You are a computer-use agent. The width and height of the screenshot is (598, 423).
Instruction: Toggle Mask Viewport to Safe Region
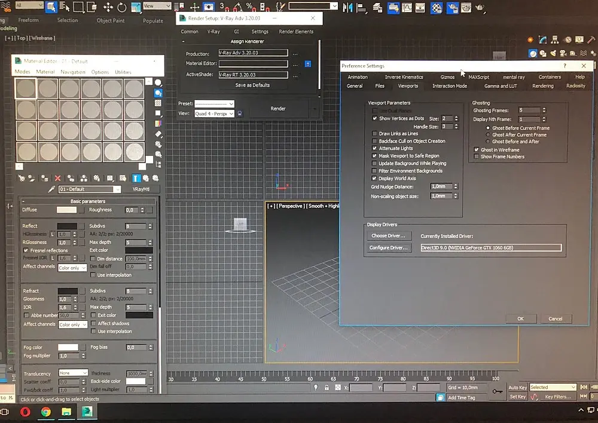click(x=374, y=156)
